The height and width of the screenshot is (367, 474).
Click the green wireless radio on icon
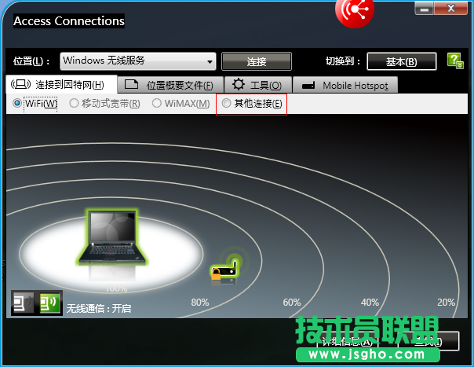(49, 303)
